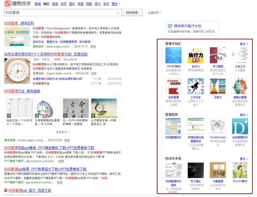Click inside the 时间管理 search input field
The width and height of the screenshot is (257, 197).
click(x=60, y=13)
